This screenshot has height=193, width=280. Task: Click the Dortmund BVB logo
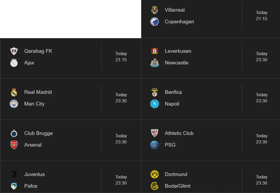coord(154,174)
